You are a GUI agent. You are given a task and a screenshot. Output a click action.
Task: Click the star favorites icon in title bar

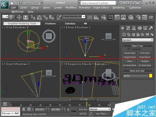(133, 3)
